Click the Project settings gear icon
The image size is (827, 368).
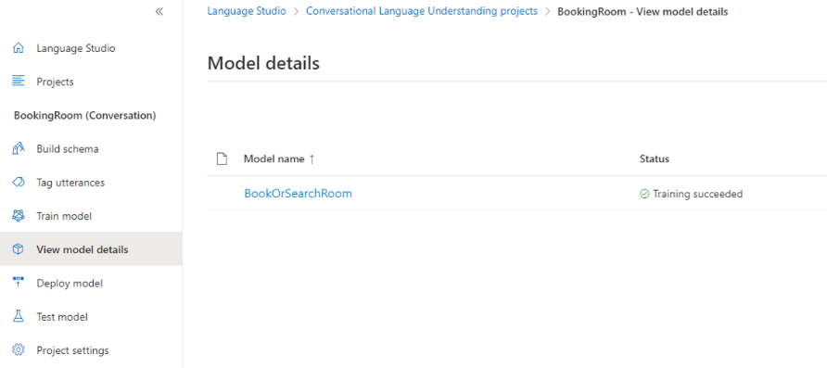19,350
